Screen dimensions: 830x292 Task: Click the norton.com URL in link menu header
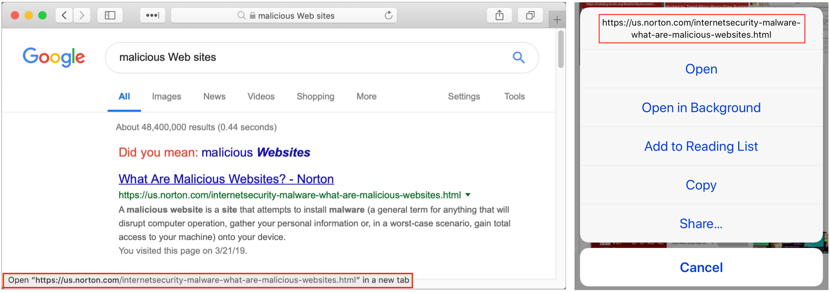pos(701,29)
